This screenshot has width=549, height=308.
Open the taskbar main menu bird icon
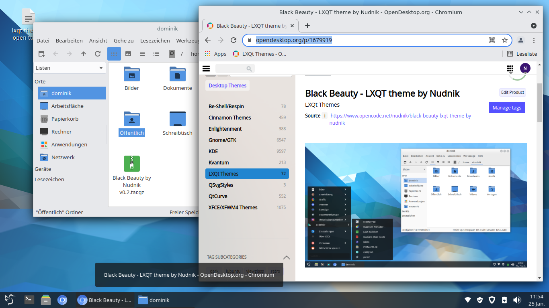point(10,300)
